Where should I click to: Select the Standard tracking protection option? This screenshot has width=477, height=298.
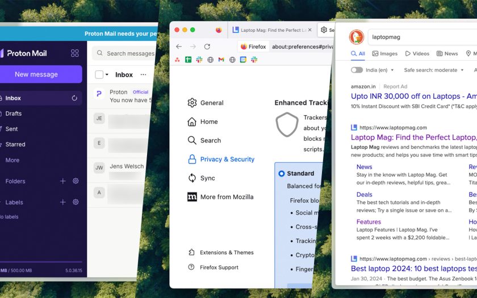click(x=282, y=173)
